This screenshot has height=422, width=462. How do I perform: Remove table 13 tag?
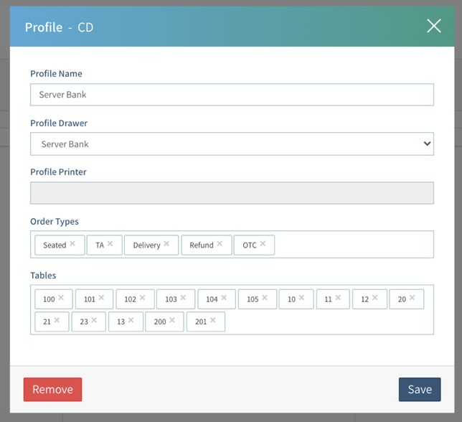[131, 320]
